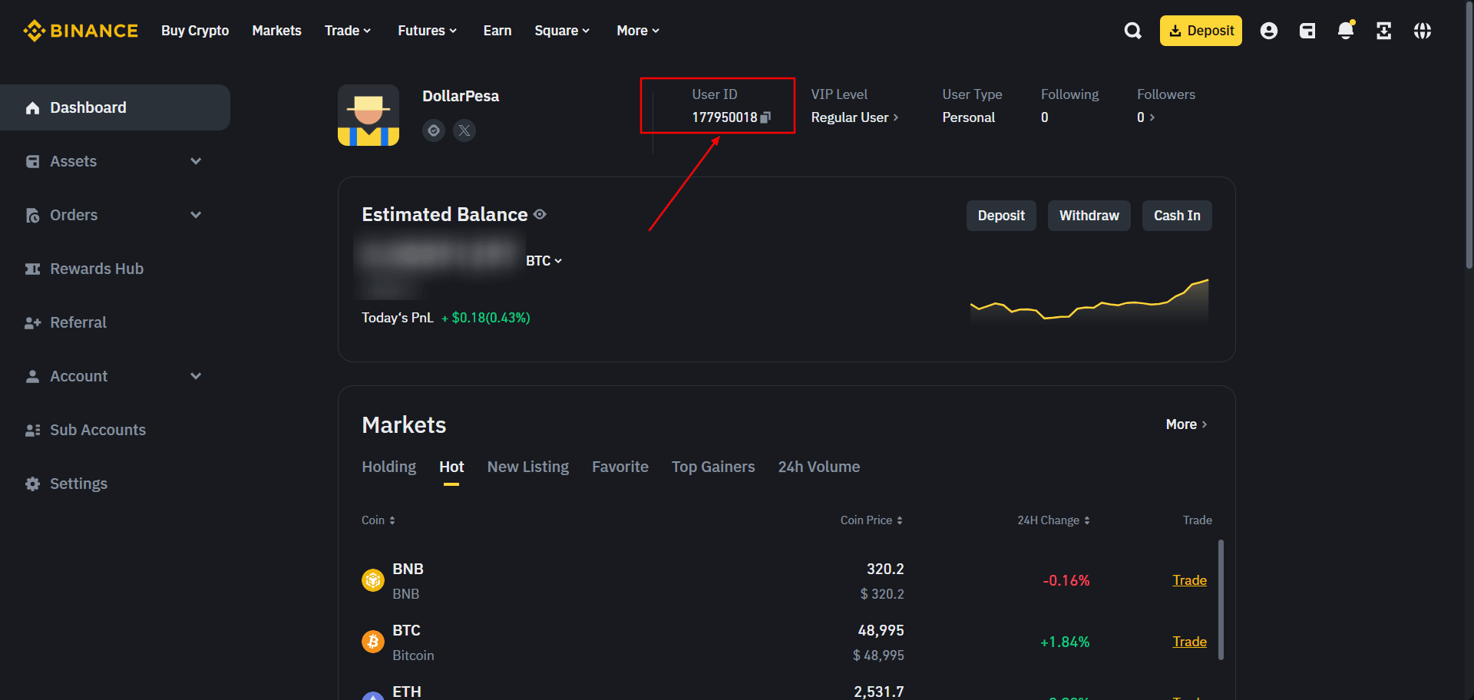Viewport: 1474px width, 700px height.
Task: Open the BTC currency dropdown
Action: (544, 260)
